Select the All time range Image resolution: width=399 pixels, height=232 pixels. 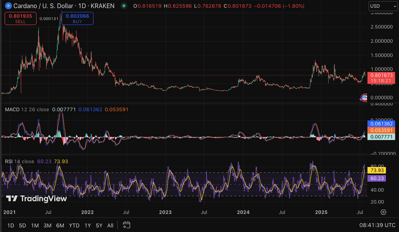[110, 225]
